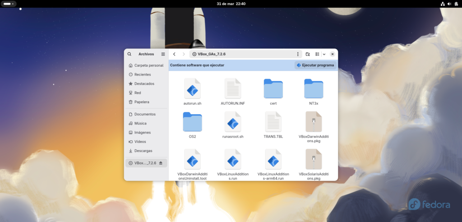Open the path bar three-dot menu

[x=298, y=54]
